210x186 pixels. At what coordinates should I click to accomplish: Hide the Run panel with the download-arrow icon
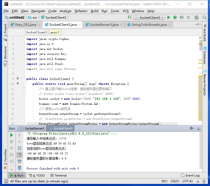[x=199, y=128]
